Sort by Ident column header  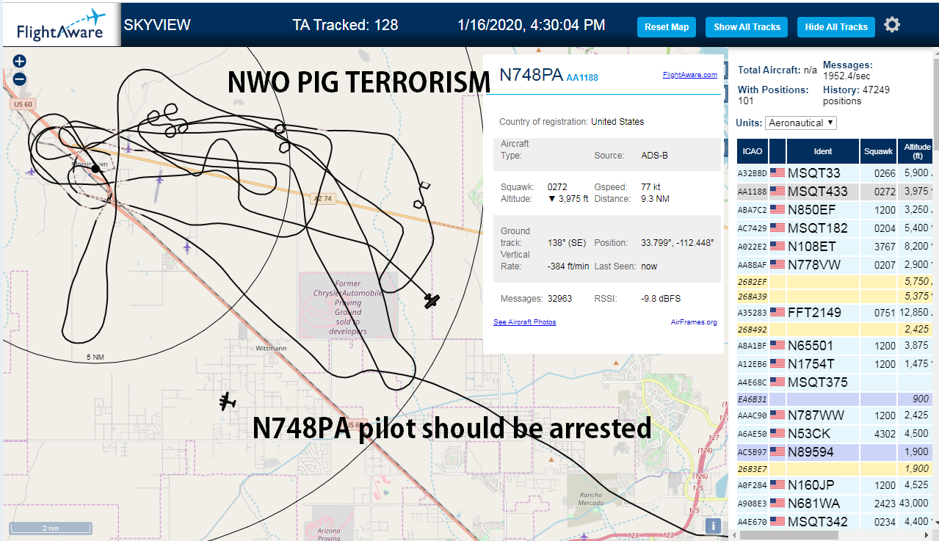click(x=823, y=151)
